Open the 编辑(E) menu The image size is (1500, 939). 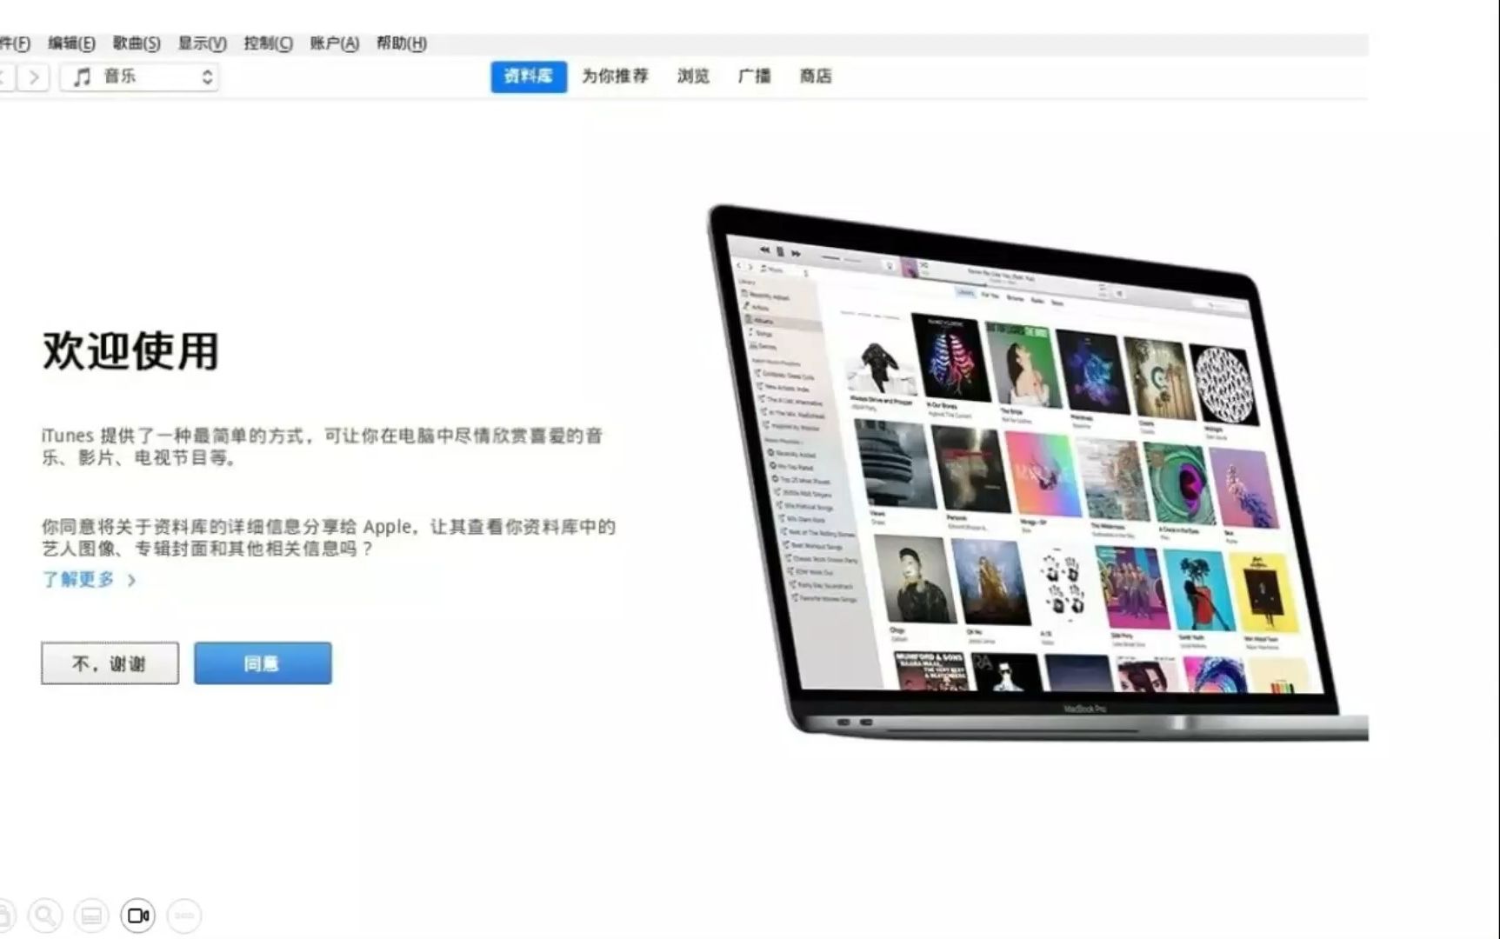tap(71, 43)
